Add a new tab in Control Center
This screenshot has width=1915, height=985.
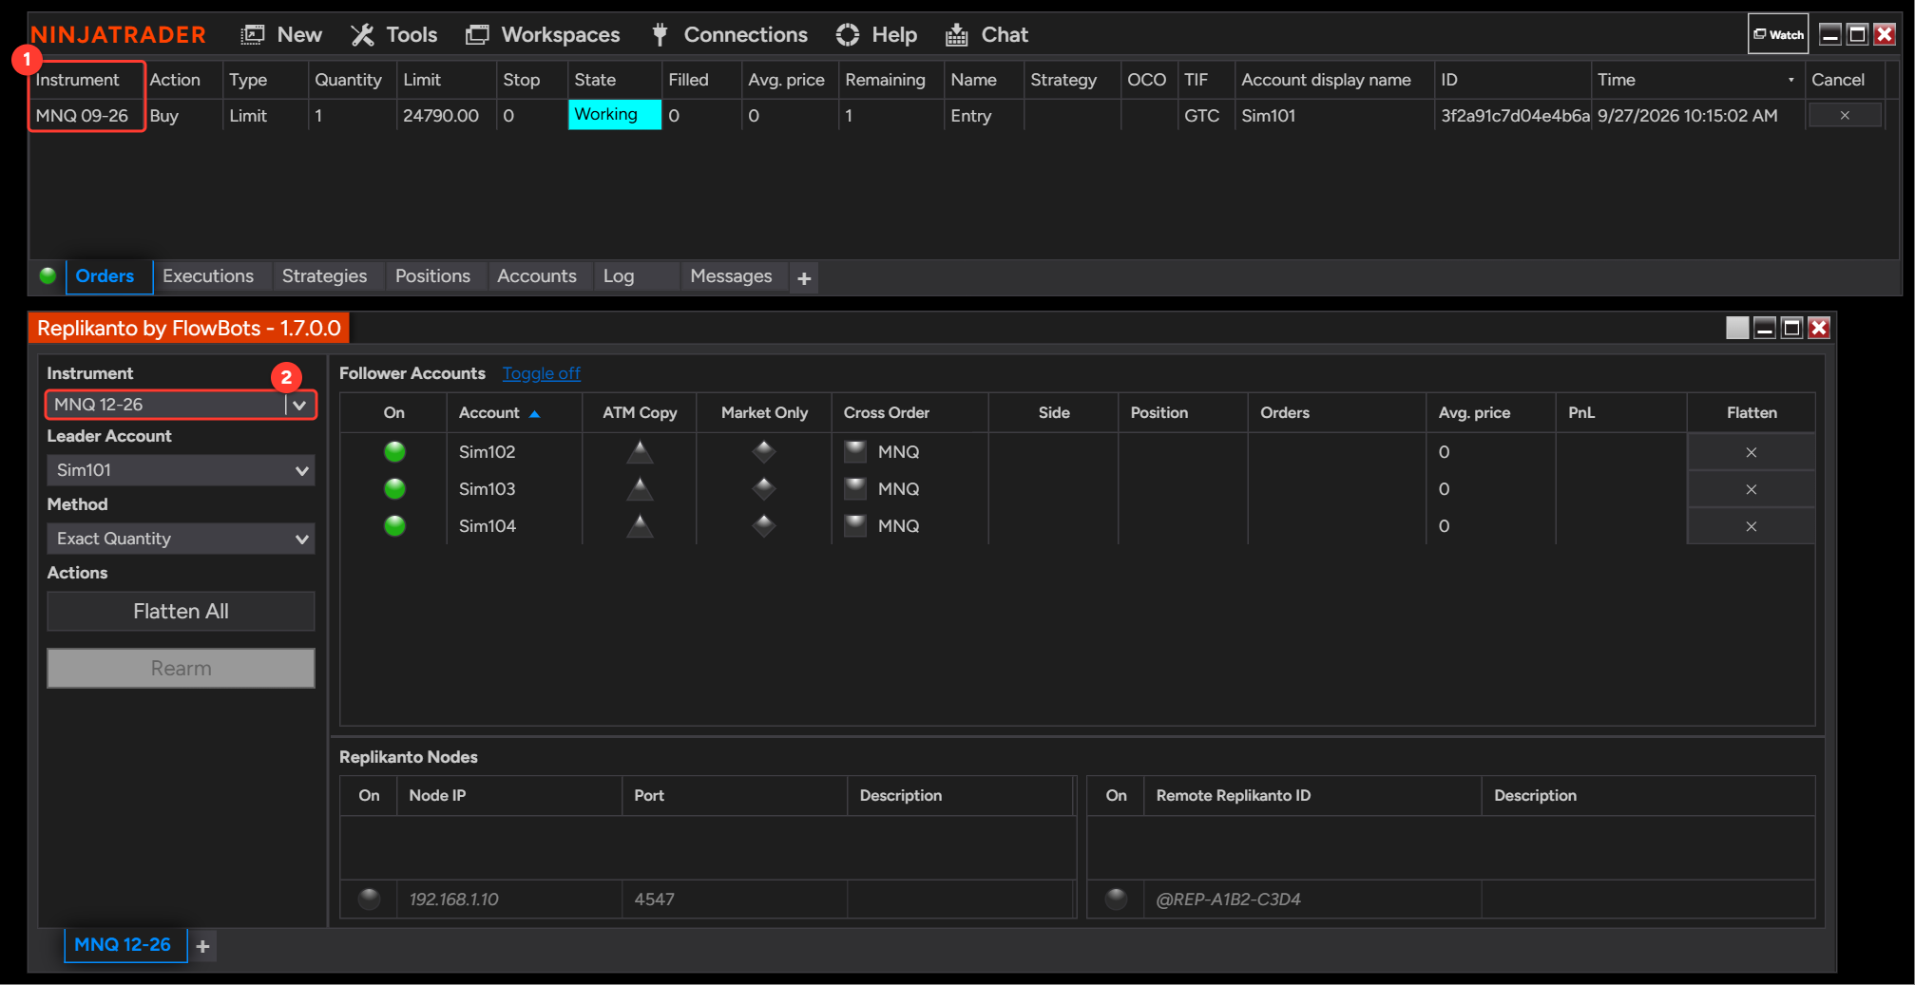tap(804, 278)
